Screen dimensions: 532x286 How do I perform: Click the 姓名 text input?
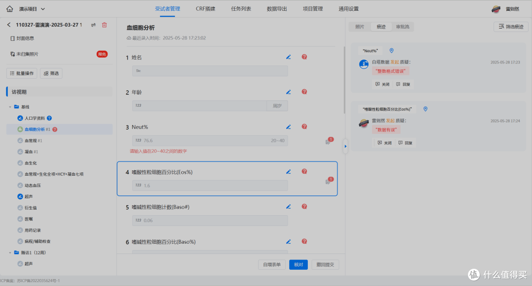coord(210,71)
